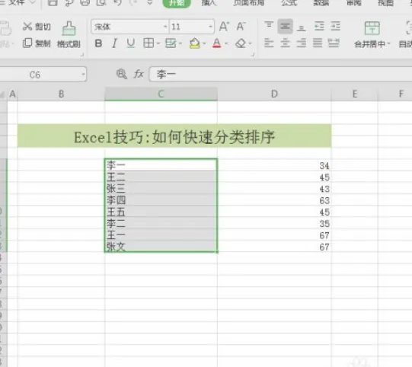This screenshot has height=367, width=412.
Task: Open the 审阅 (Review) ribbon tab
Action: coord(353,2)
